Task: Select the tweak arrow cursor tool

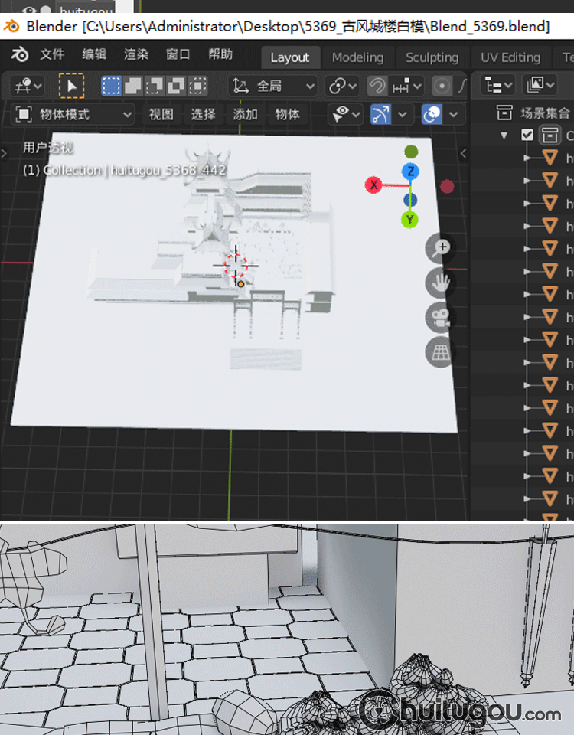Action: 71,86
